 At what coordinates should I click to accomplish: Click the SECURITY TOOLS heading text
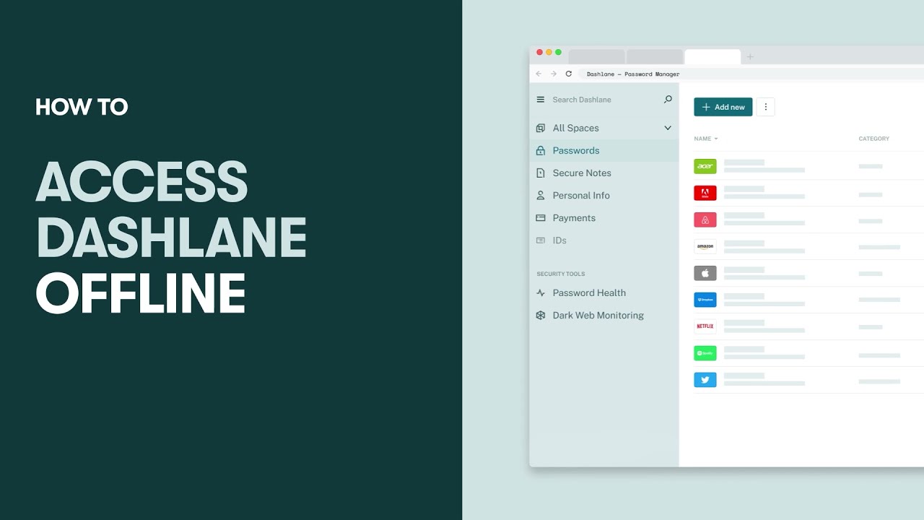click(x=561, y=274)
